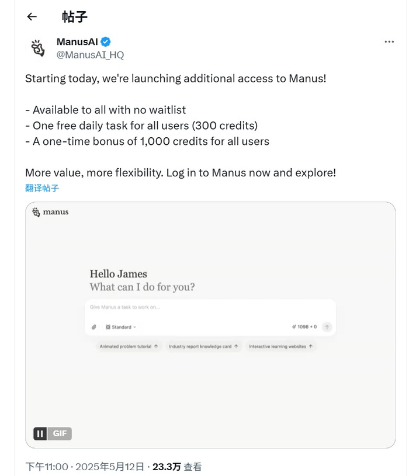Screen dimensions: 409x476
Task: Open the ManusAI profile avatar
Action: pos(38,48)
